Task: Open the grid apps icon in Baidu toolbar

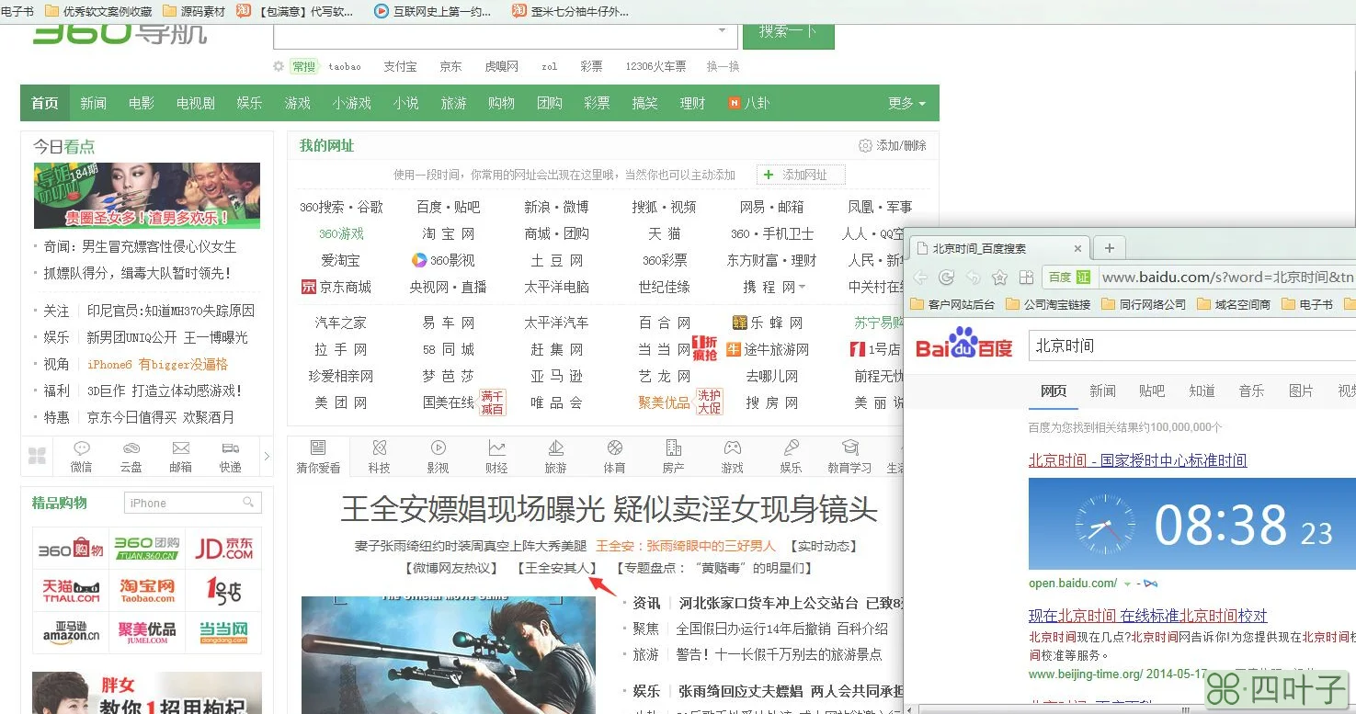Action: pos(1027,277)
